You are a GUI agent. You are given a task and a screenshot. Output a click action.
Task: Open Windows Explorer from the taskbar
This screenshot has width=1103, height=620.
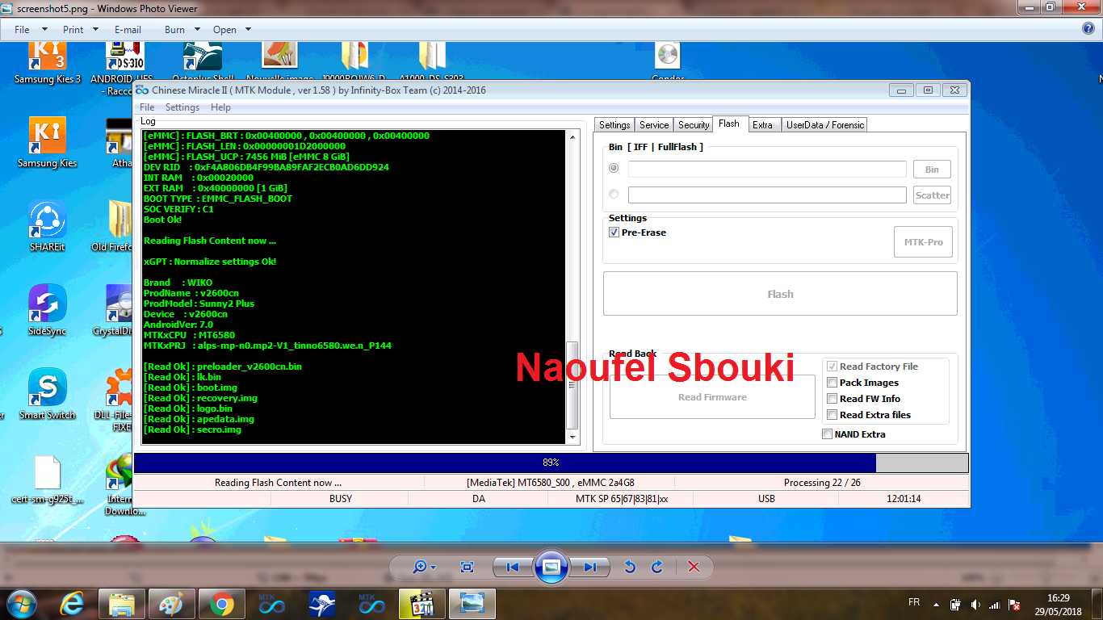(122, 604)
